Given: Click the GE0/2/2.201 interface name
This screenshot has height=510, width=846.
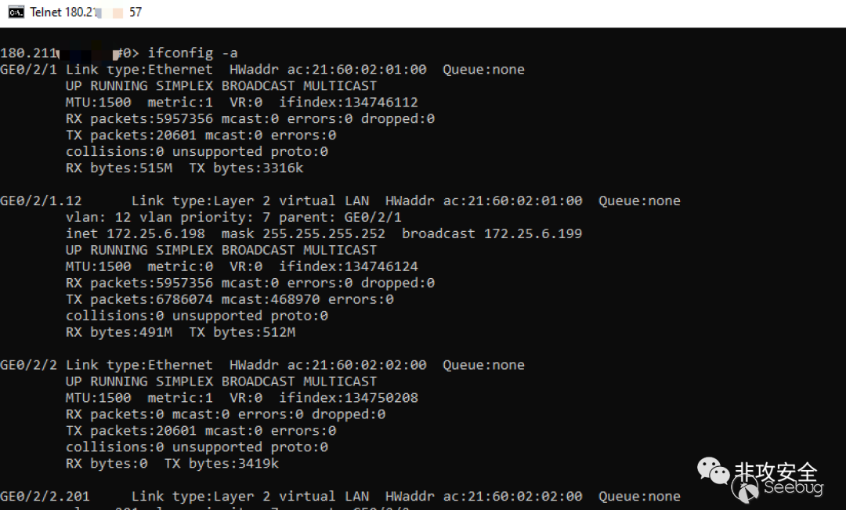Looking at the screenshot, I should (45, 497).
